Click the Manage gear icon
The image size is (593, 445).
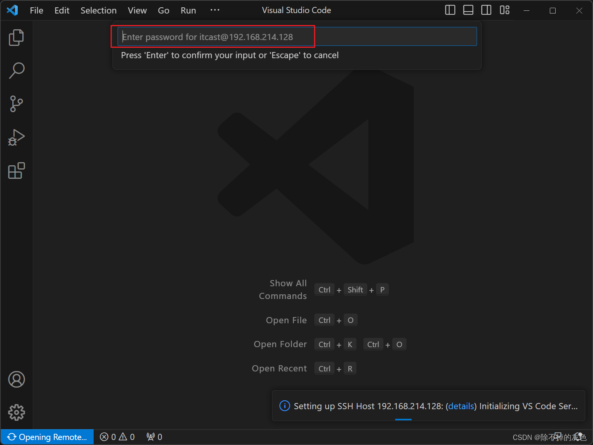coord(16,412)
